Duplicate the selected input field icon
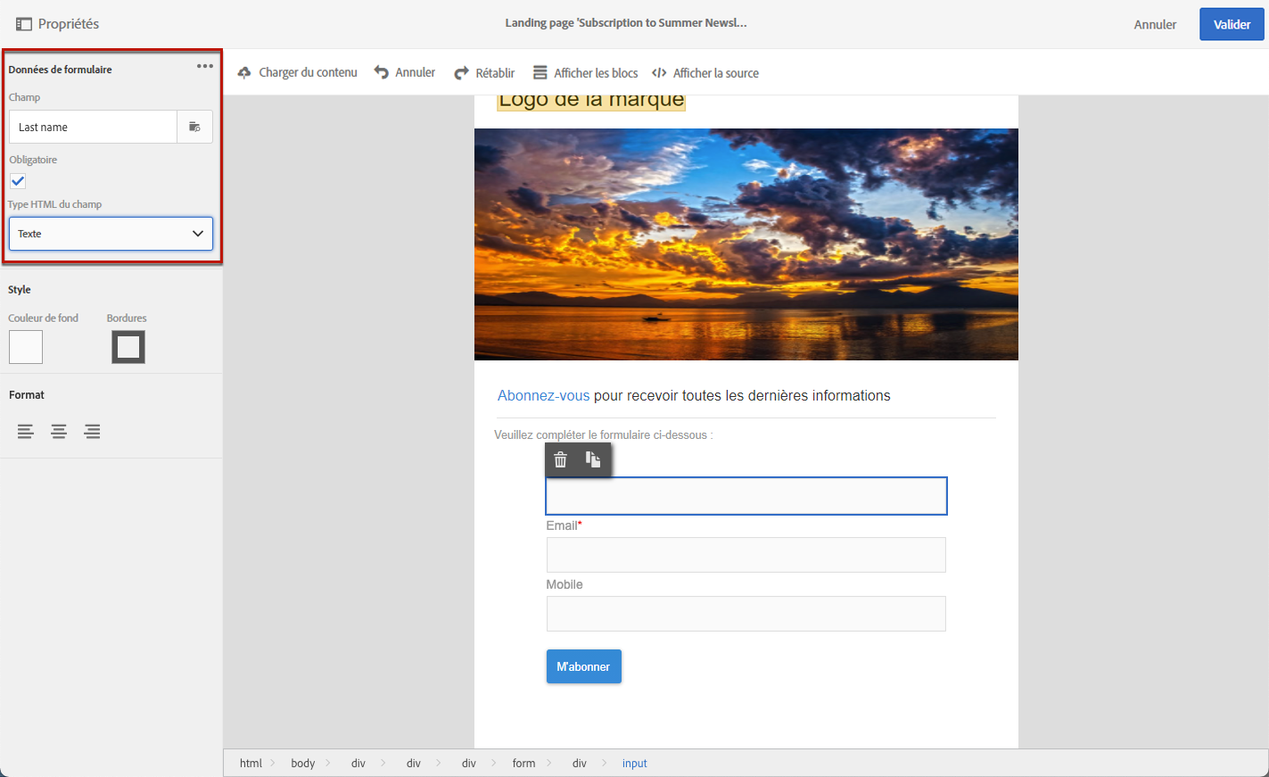 593,459
